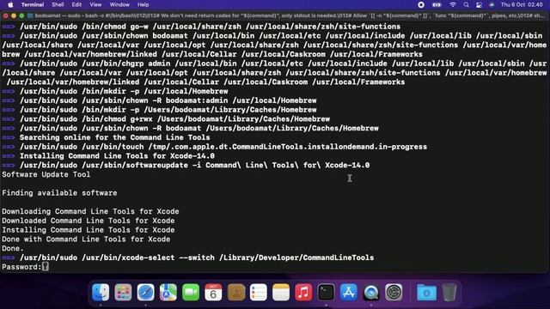Open Spotlight search in menu bar
The height and width of the screenshot is (309, 550).
coord(466,4)
